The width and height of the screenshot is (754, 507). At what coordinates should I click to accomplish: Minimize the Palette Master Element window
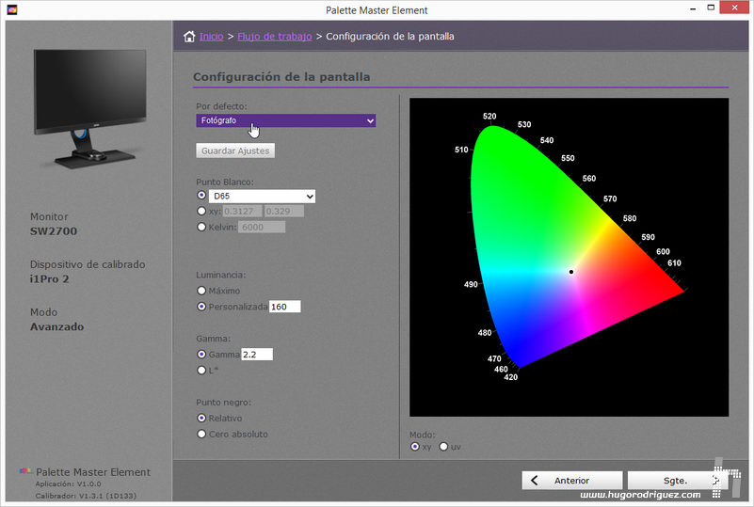click(x=693, y=8)
